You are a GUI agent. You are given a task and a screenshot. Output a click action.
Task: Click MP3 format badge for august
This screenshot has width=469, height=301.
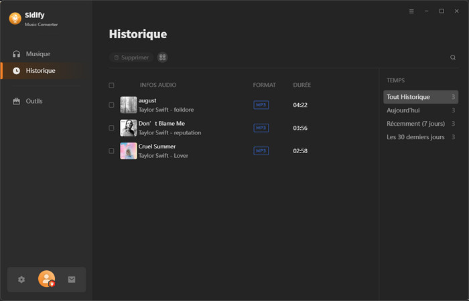[261, 105]
